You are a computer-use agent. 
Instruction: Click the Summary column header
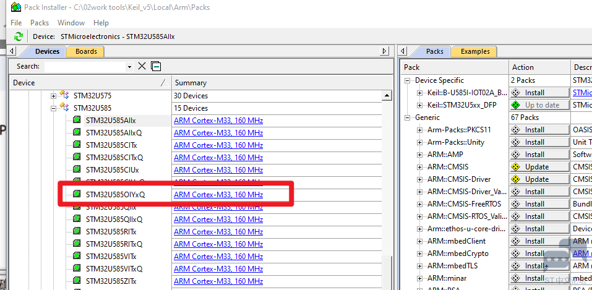click(281, 83)
